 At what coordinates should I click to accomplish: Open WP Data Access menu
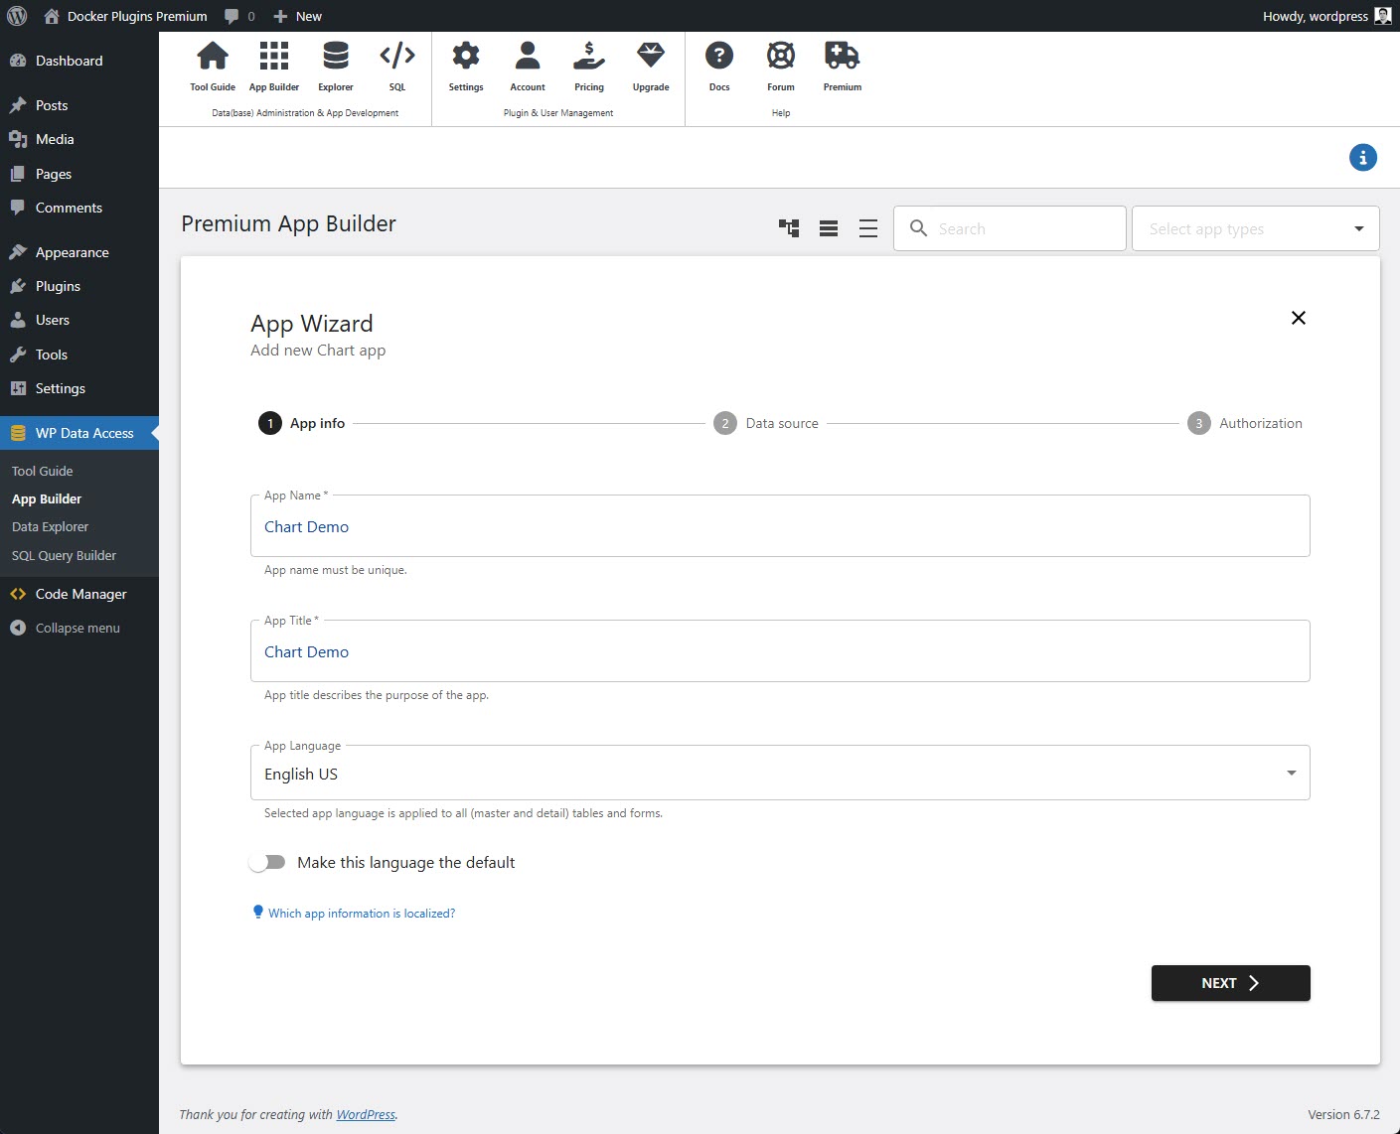(x=79, y=433)
